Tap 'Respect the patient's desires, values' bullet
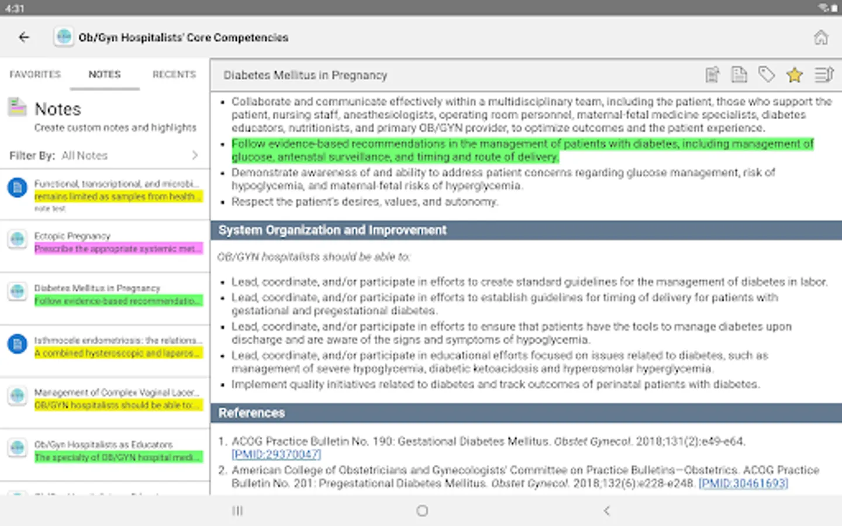This screenshot has width=842, height=526. pos(365,202)
